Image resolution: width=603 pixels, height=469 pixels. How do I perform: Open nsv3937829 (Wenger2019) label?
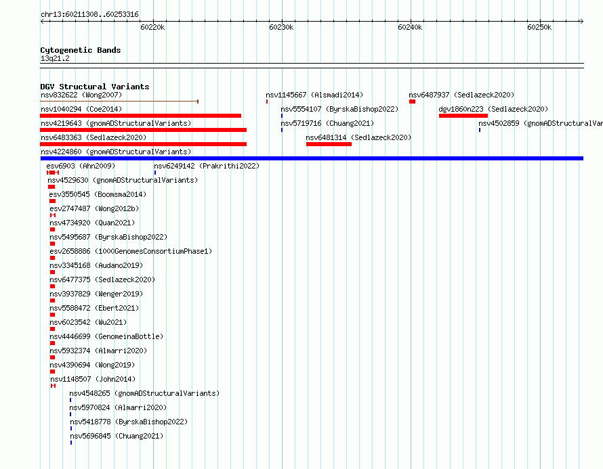[96, 294]
